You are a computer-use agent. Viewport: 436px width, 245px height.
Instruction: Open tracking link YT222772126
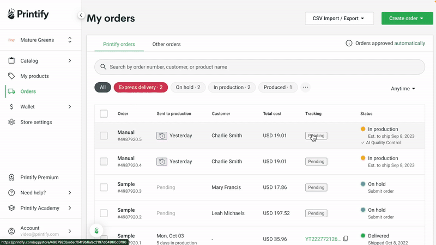(x=323, y=239)
